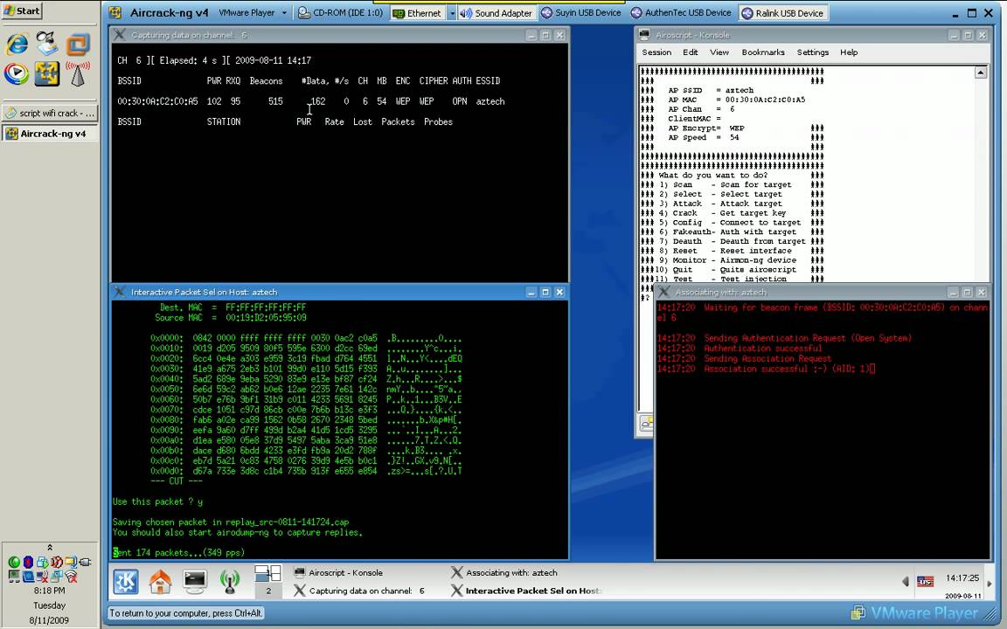
Task: Click the blue octagon tray icon
Action: (28, 563)
